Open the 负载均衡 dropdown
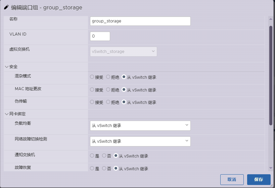The height and width of the screenshot is (188, 275). click(140, 126)
